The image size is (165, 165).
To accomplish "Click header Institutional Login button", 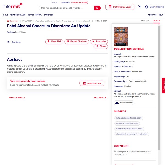I will tap(120, 7).
